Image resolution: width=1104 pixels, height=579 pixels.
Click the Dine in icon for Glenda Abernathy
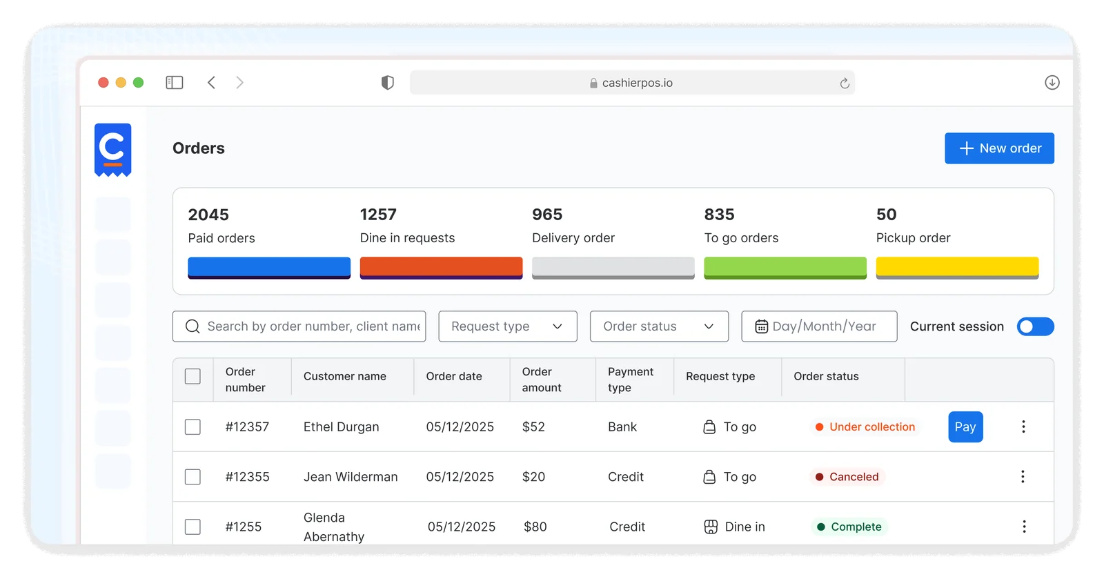[711, 527]
